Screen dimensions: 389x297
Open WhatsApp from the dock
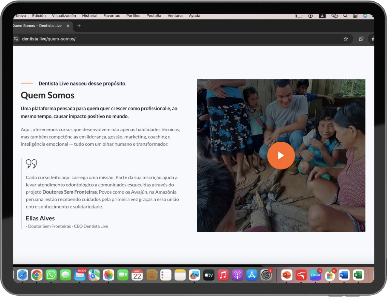pos(51,275)
